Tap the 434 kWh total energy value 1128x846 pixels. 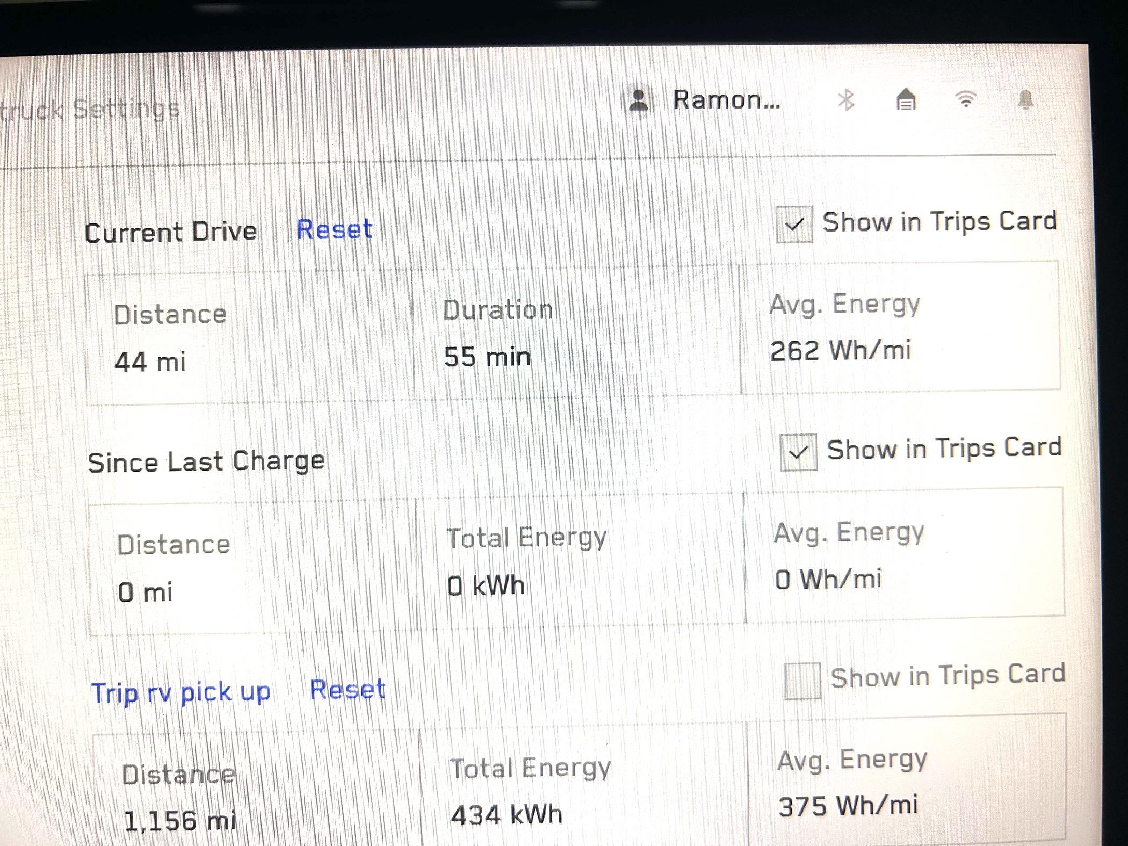507,814
